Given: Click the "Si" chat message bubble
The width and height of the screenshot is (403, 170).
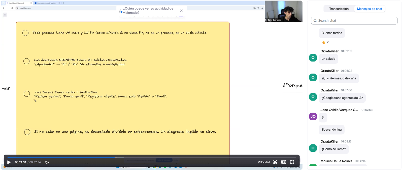Looking at the screenshot, I should 323,117.
